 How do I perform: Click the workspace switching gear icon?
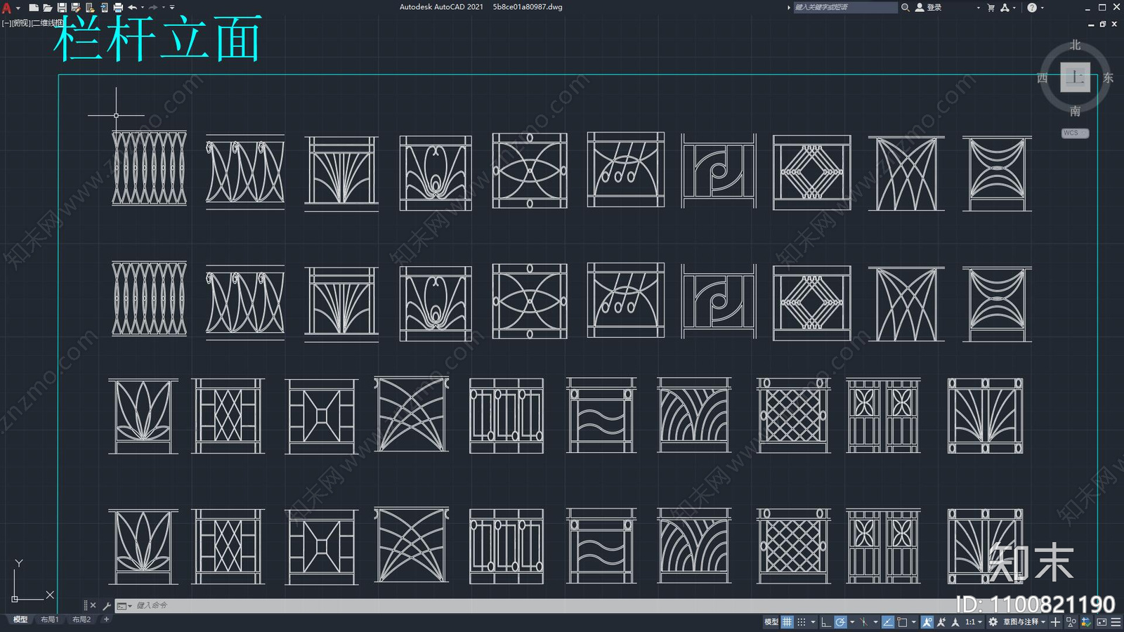pyautogui.click(x=993, y=621)
